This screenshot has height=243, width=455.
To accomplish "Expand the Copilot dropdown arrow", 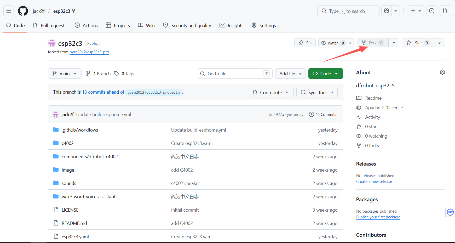I will 396,11.
